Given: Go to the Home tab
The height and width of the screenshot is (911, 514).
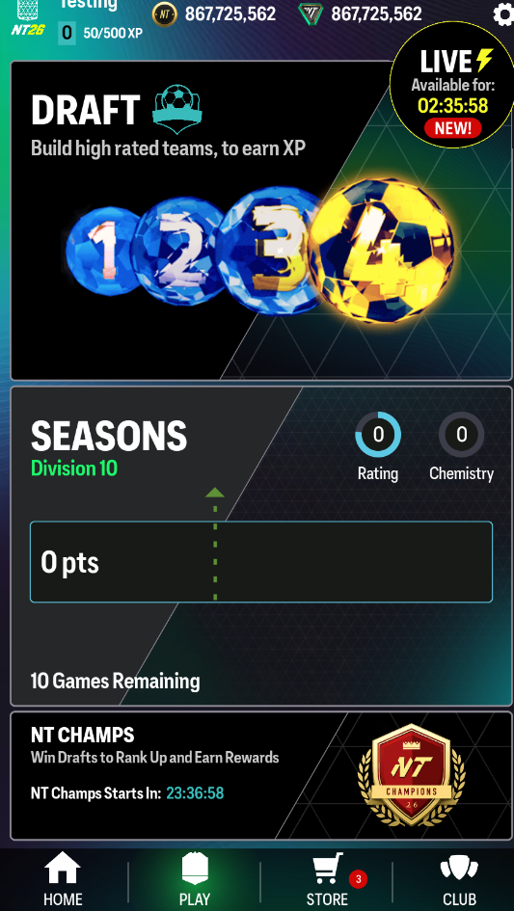Looking at the screenshot, I should click(63, 879).
